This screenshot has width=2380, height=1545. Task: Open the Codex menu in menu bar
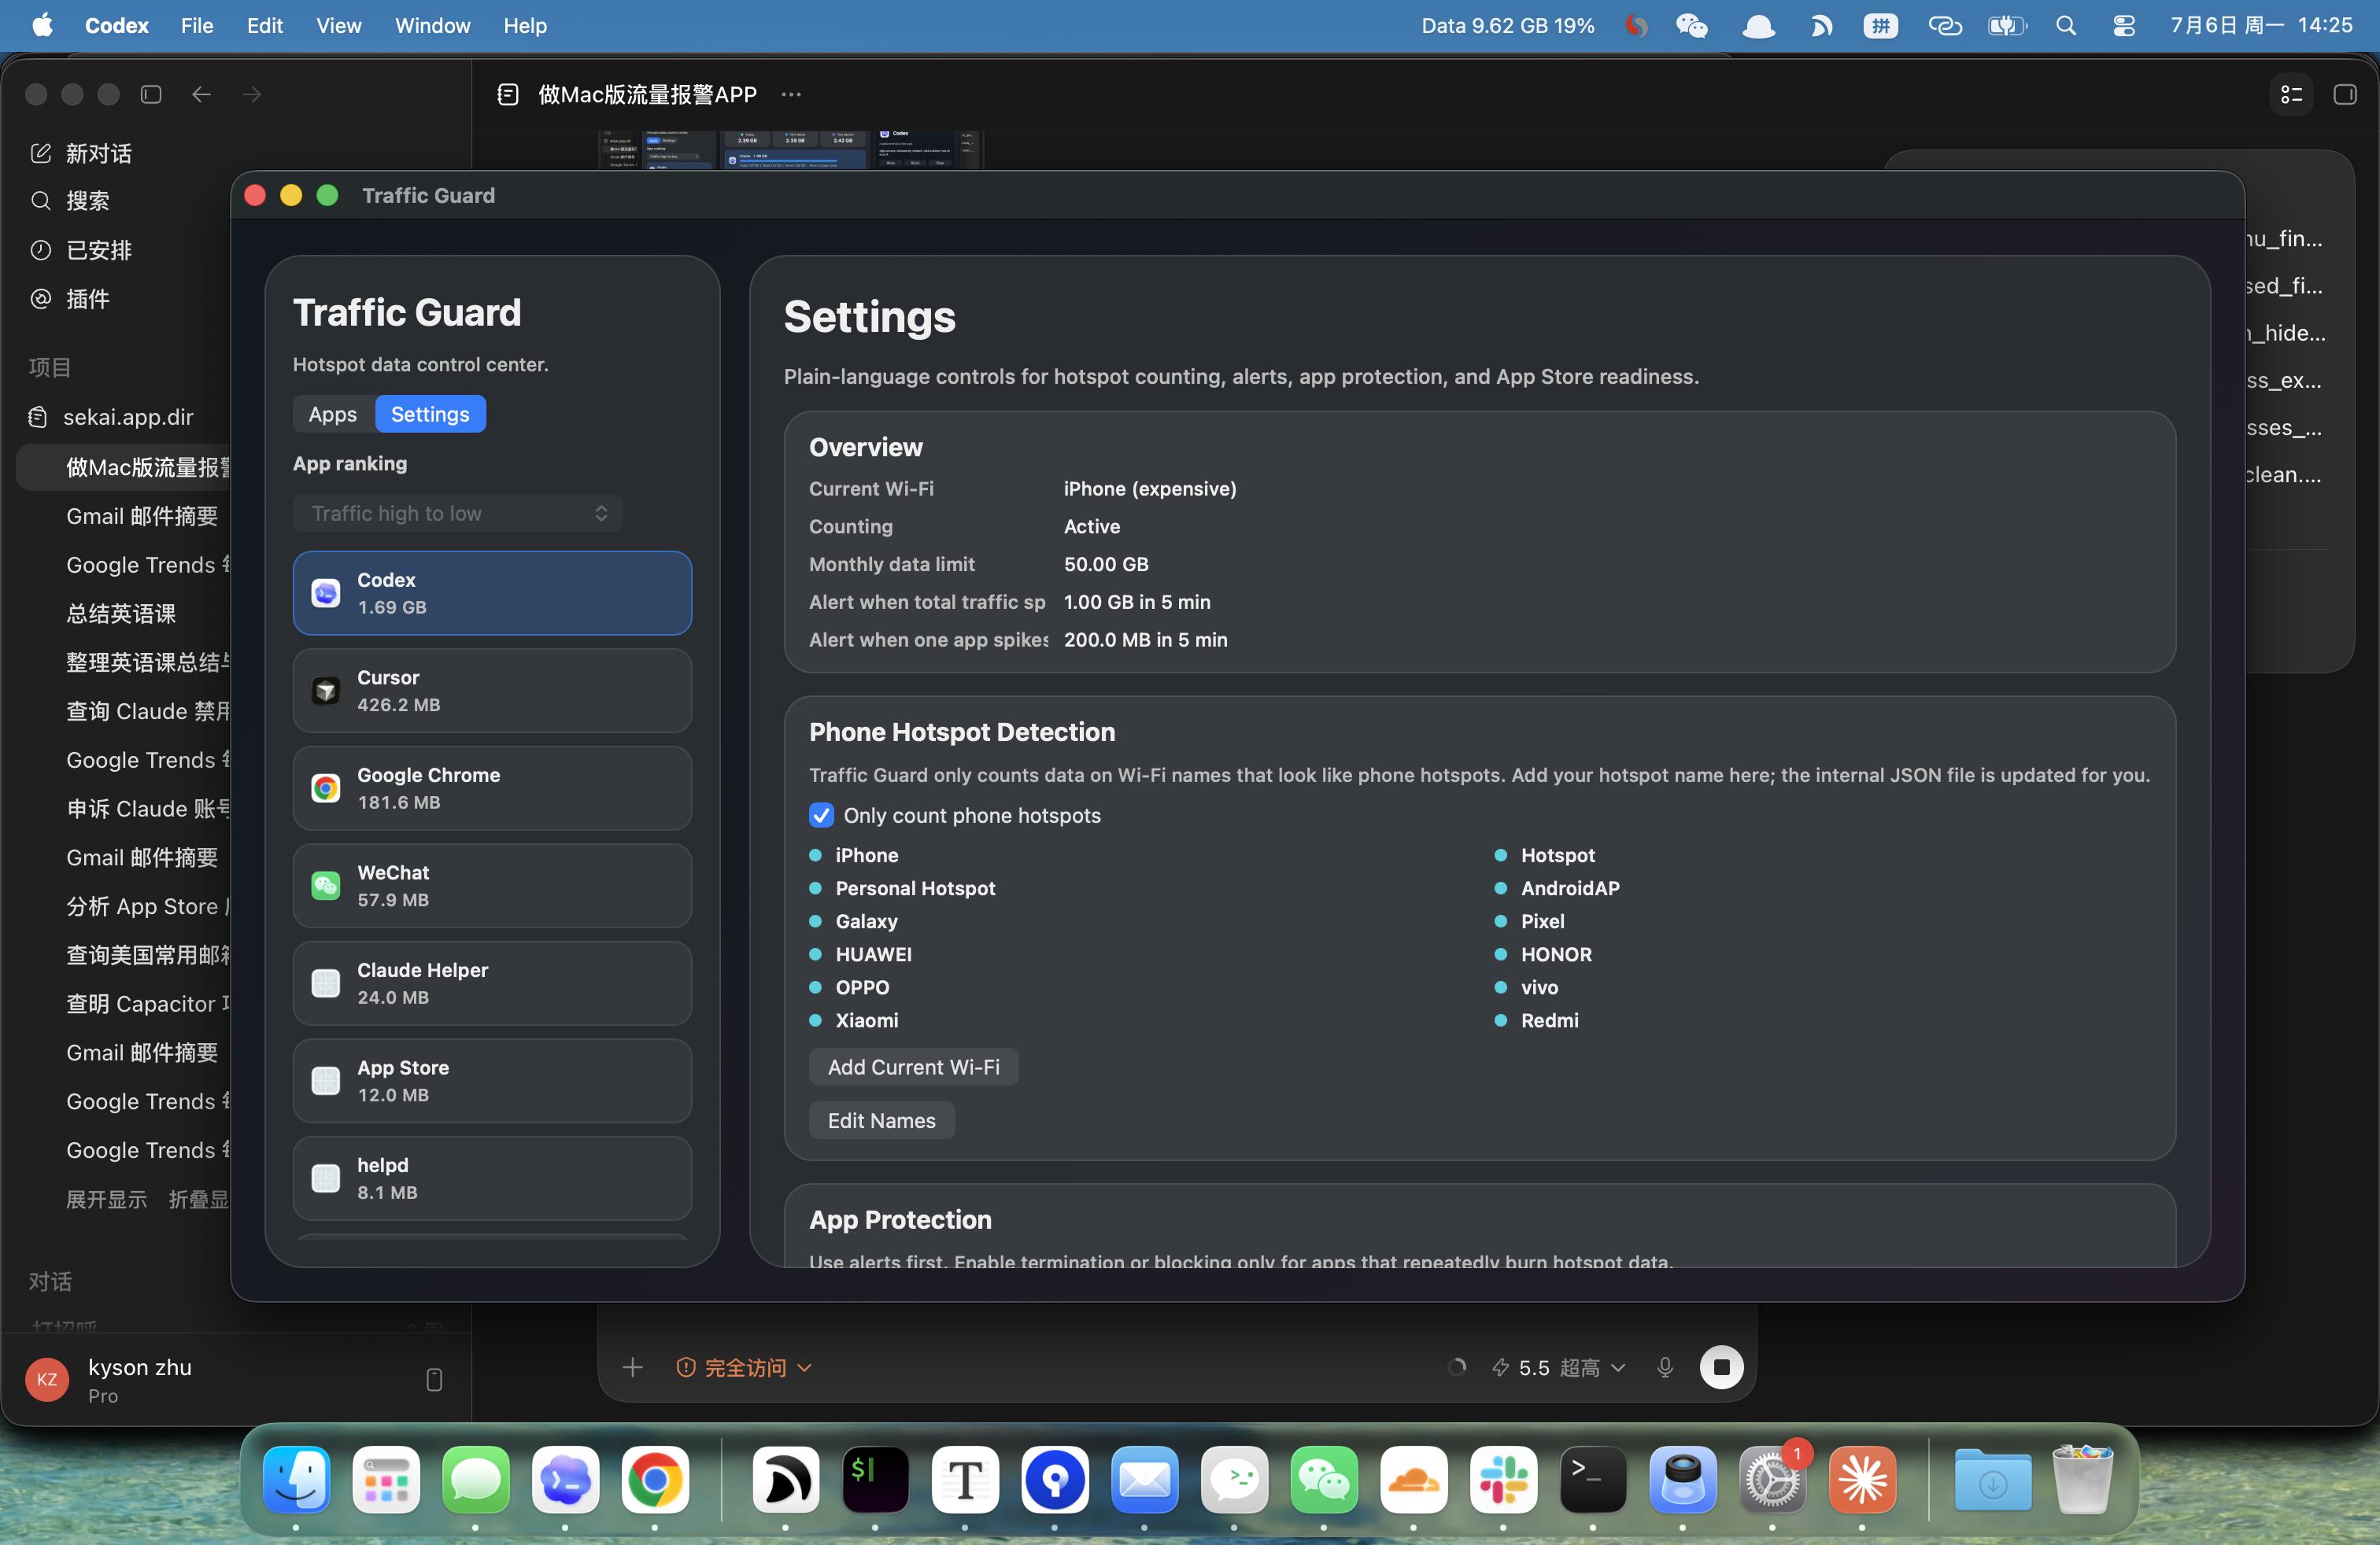coord(117,25)
